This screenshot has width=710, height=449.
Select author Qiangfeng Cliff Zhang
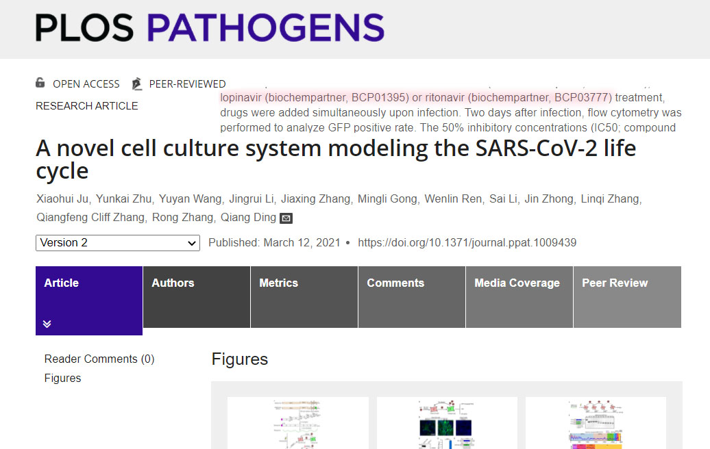point(90,218)
